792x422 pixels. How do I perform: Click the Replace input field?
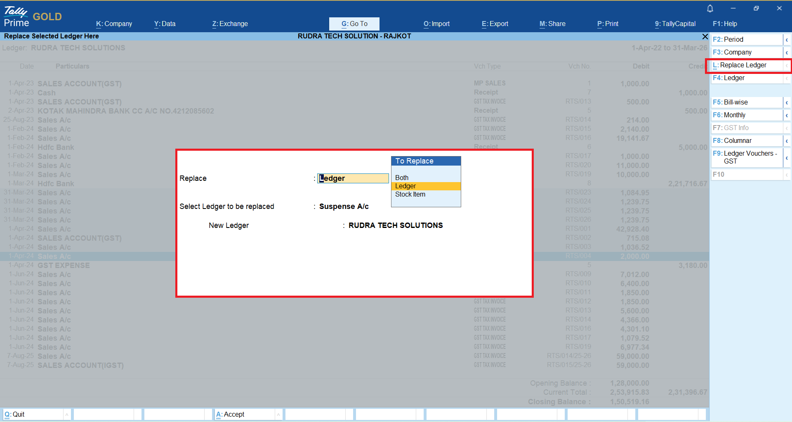(353, 178)
